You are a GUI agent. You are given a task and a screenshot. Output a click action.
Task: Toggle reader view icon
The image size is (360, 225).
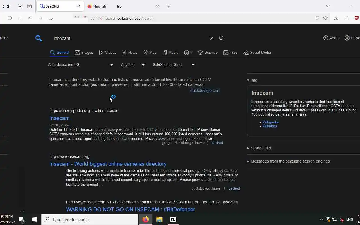(317, 18)
